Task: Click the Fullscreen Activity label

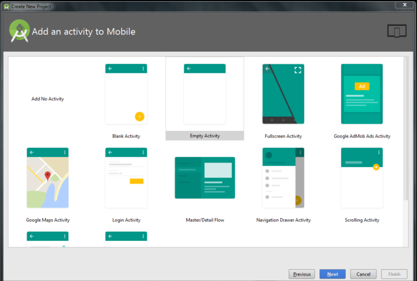Action: tap(283, 136)
